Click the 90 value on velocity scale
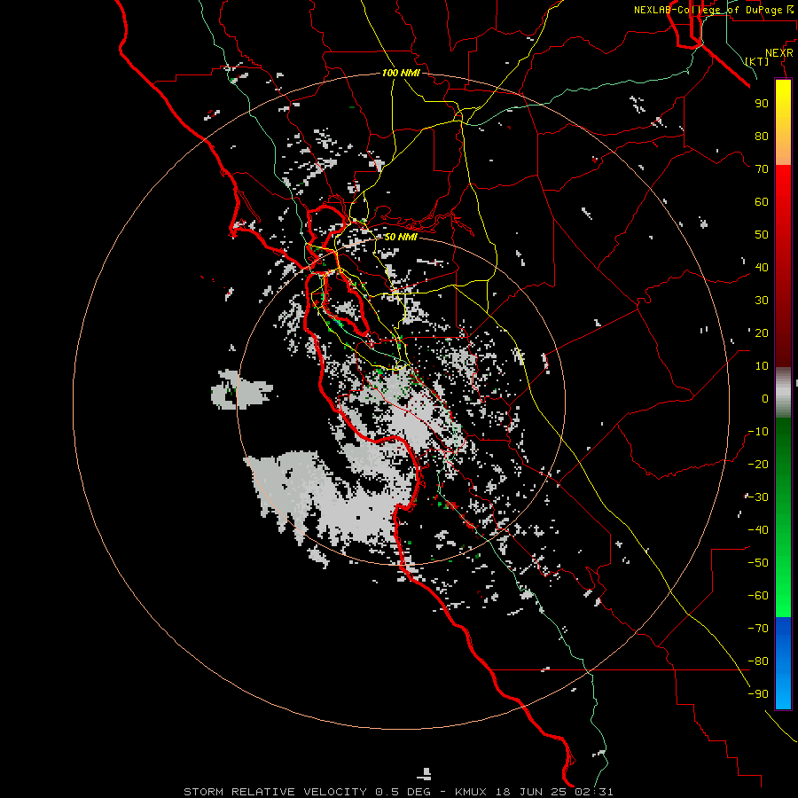The height and width of the screenshot is (798, 798). (762, 104)
